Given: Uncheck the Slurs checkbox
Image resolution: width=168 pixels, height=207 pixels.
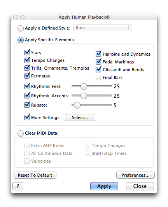Looking at the screenshot, I should pyautogui.click(x=27, y=52).
